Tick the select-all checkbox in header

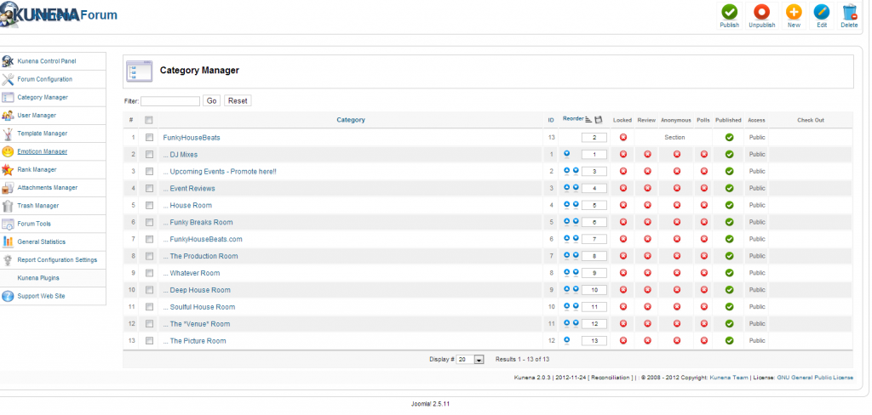tap(148, 120)
